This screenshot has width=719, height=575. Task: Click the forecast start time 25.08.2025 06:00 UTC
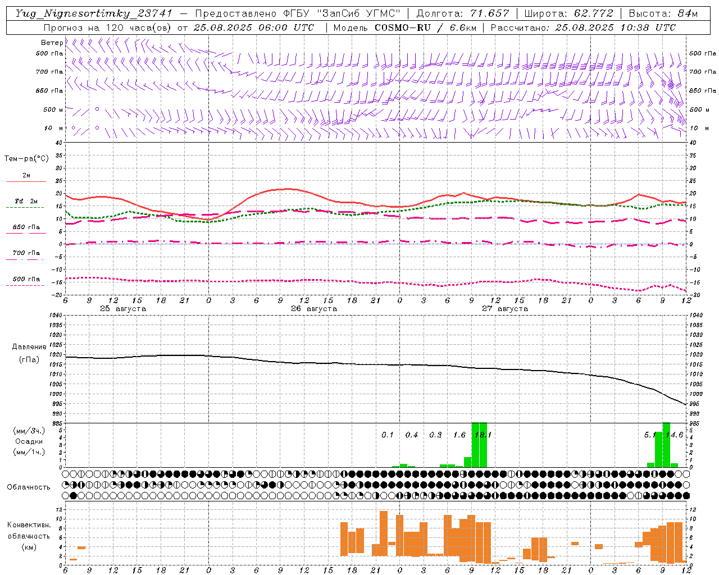point(253,28)
